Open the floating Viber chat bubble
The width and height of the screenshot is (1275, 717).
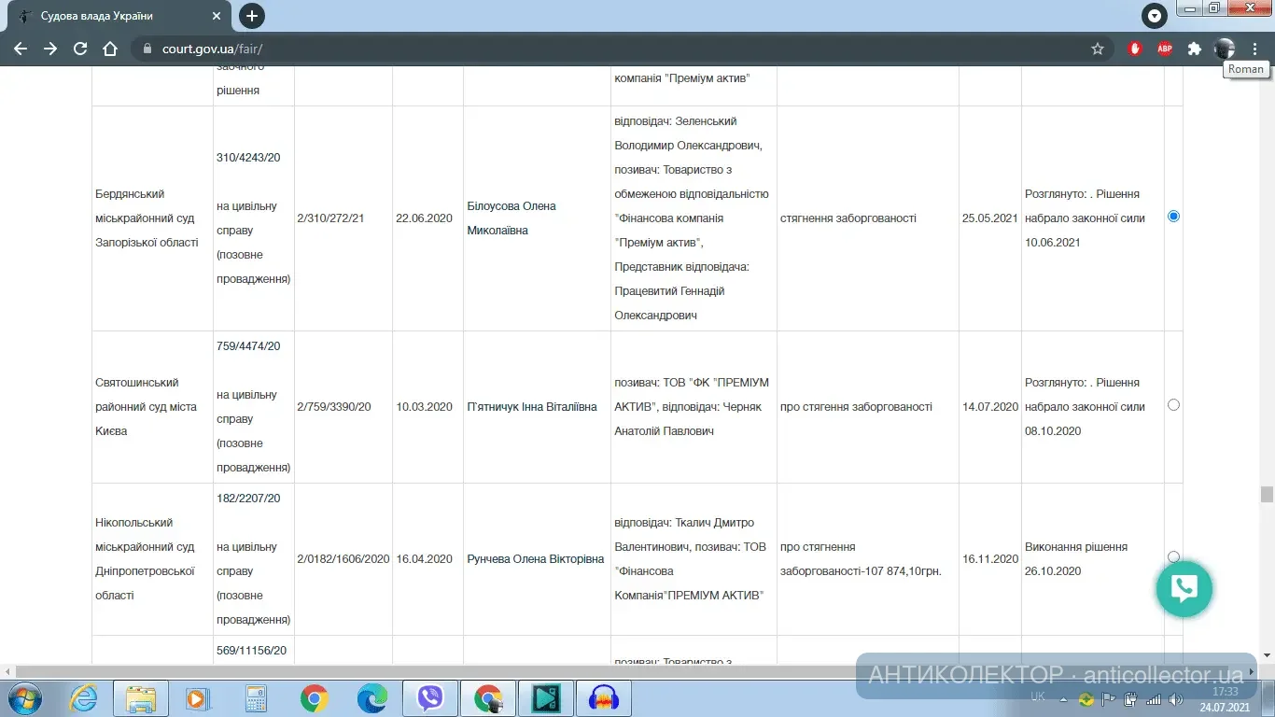(1184, 589)
